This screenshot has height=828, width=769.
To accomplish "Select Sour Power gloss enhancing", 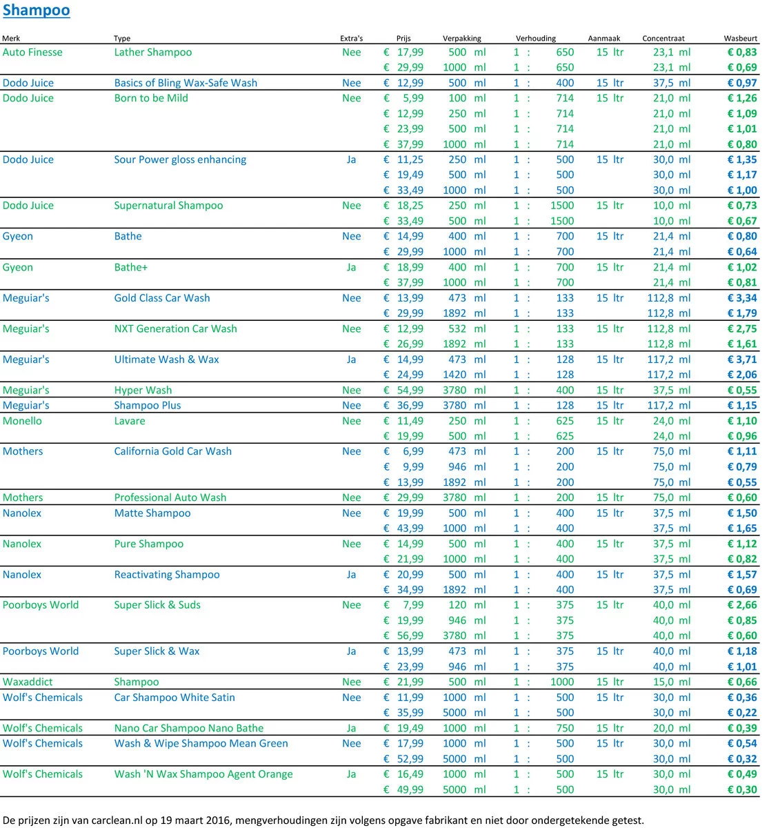I will click(x=180, y=159).
